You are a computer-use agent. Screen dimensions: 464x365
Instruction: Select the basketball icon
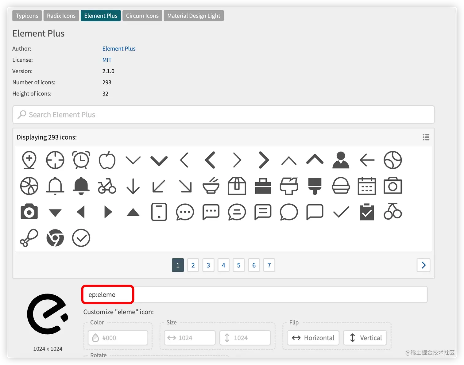click(29, 186)
